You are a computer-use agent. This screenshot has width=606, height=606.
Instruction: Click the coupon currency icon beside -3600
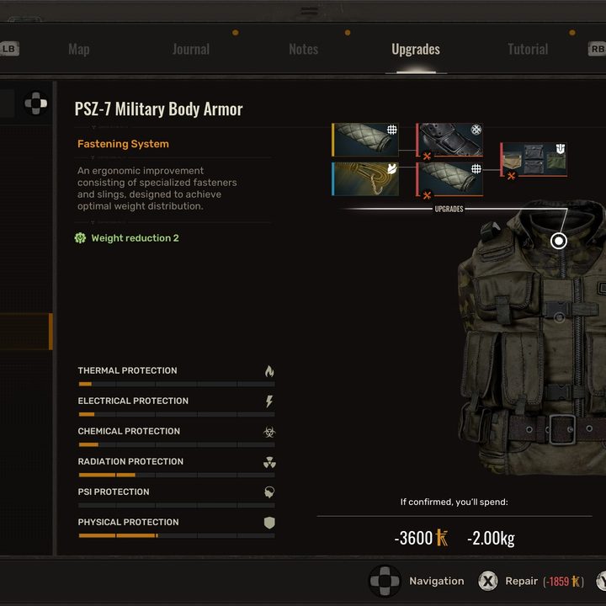pos(442,538)
